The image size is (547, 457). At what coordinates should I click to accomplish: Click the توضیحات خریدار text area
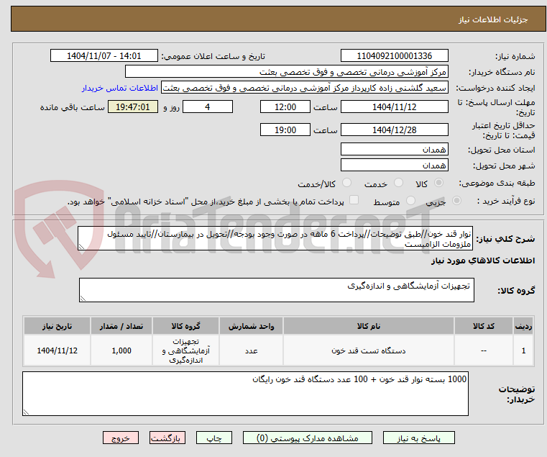click(245, 394)
